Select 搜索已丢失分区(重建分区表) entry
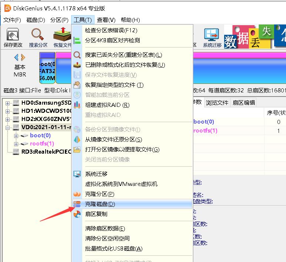This screenshot has width=286, height=262. [x=132, y=55]
